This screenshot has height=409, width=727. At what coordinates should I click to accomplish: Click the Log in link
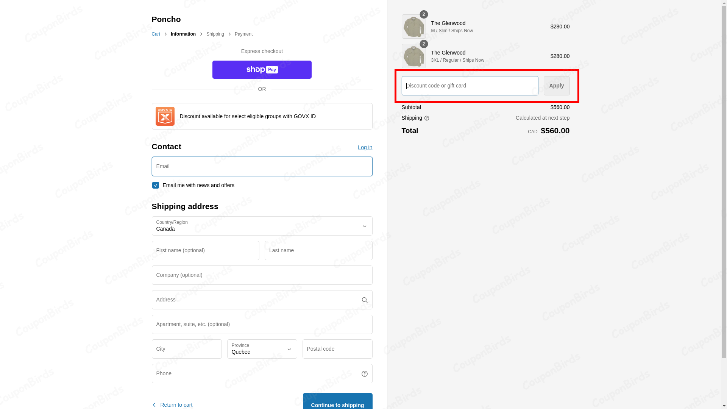(x=365, y=147)
